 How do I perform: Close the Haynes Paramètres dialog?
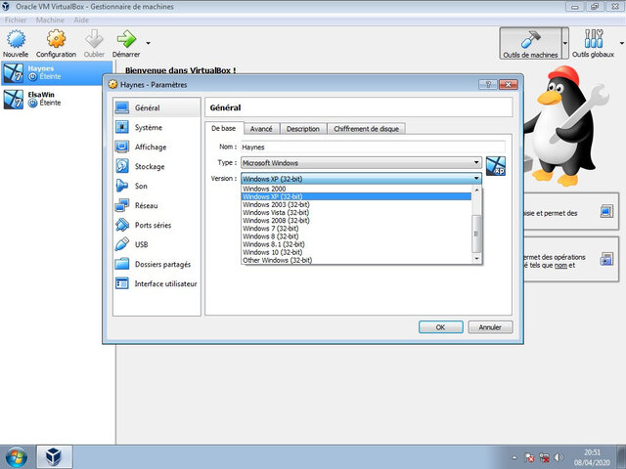tap(508, 85)
